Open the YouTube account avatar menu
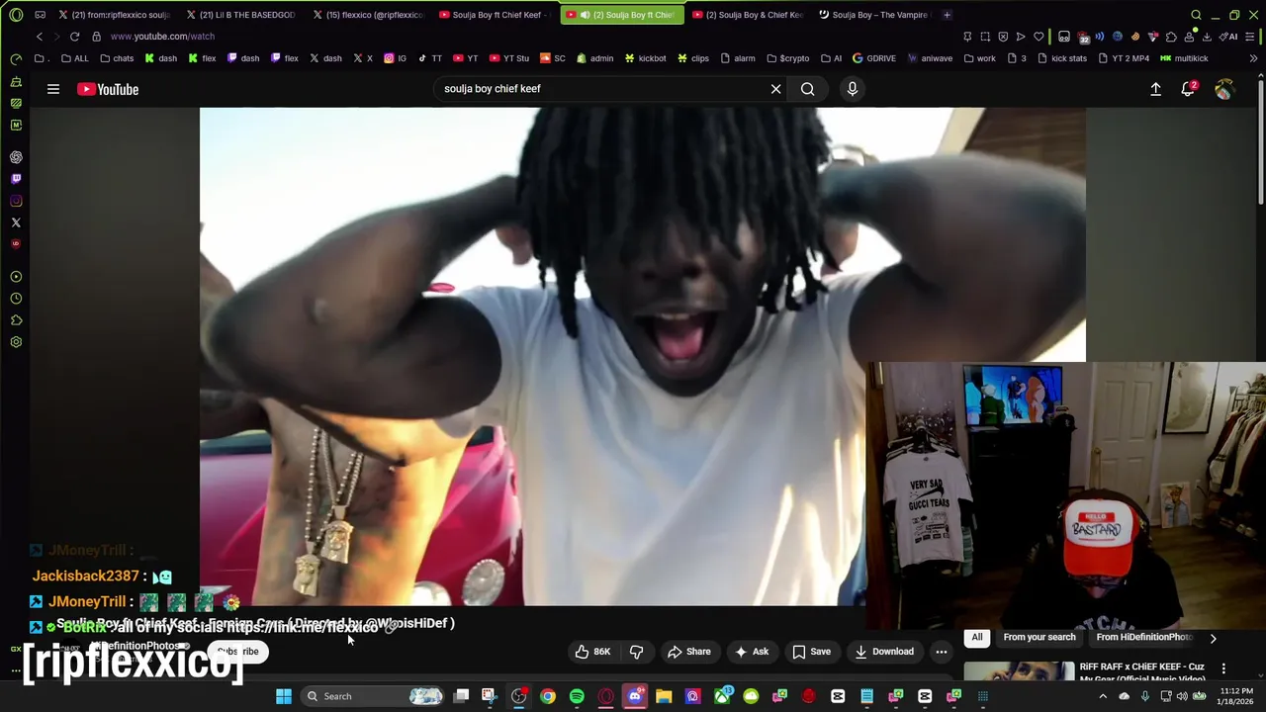This screenshot has width=1266, height=712. [1224, 89]
